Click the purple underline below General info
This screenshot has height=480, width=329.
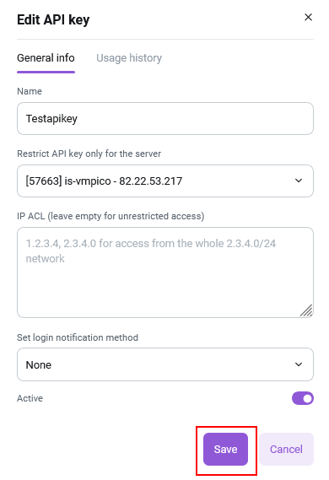pos(46,72)
